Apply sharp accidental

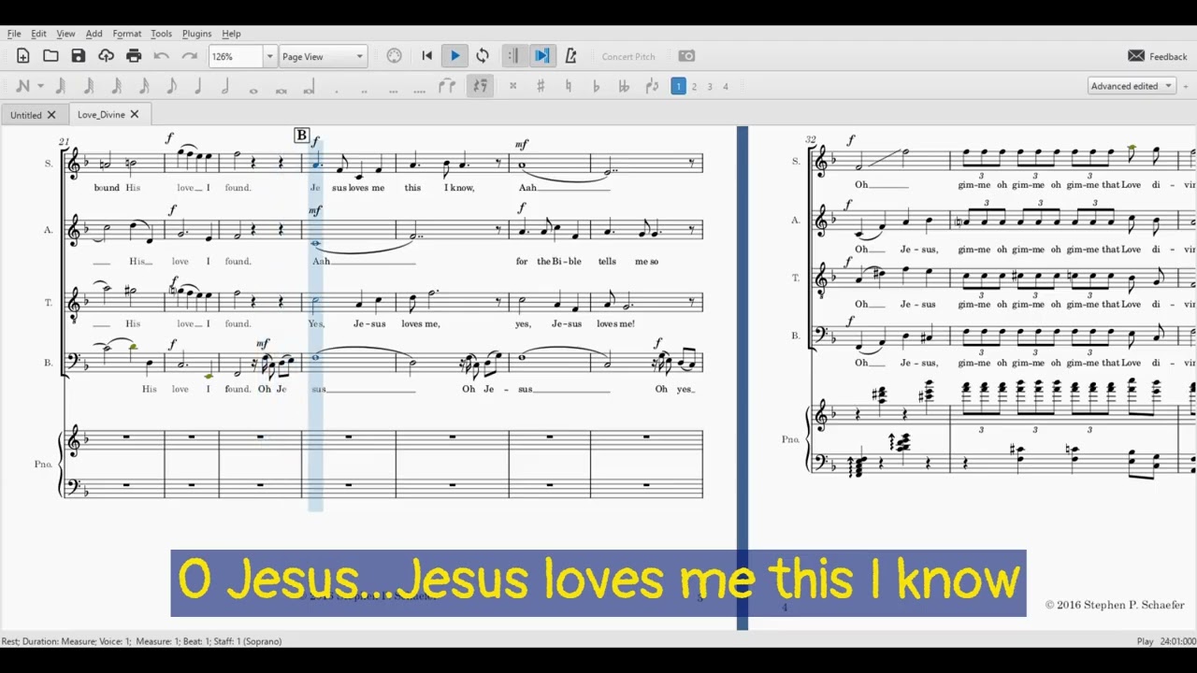(x=541, y=86)
